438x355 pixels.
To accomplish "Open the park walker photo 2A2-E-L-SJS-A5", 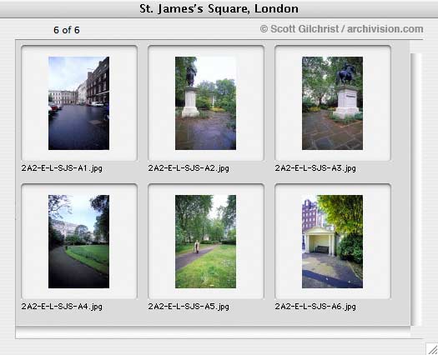I will (205, 242).
